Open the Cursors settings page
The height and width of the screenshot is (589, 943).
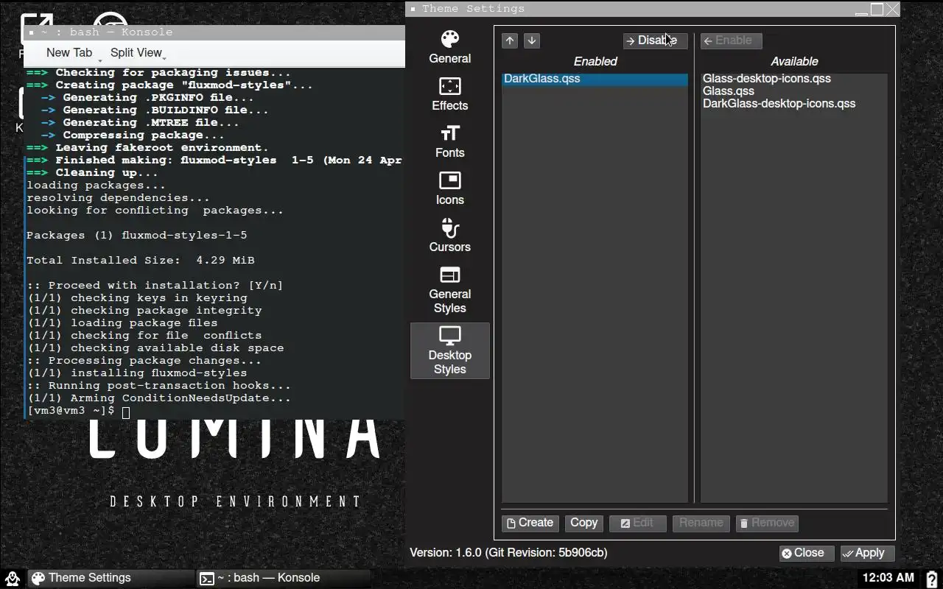449,236
